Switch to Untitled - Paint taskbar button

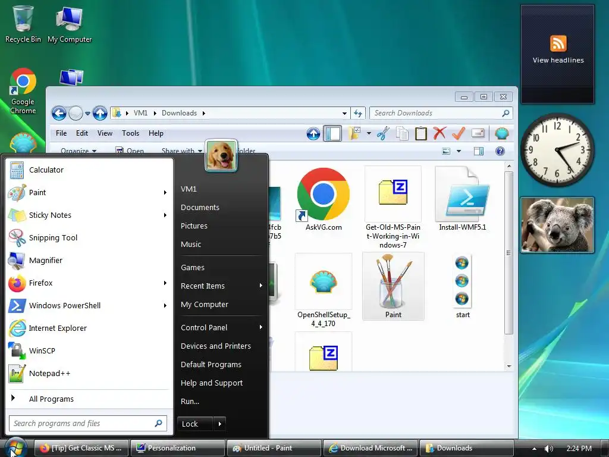tap(274, 448)
